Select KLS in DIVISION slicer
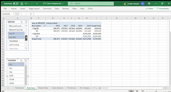This screenshot has height=92, width=171. pyautogui.click(x=16, y=68)
